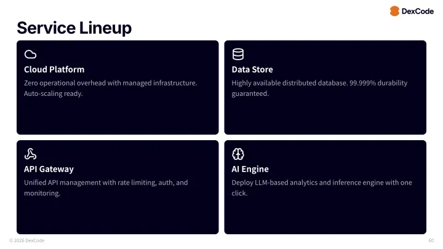Click the orange DexCode logo icon
The image size is (443, 249).
click(394, 11)
